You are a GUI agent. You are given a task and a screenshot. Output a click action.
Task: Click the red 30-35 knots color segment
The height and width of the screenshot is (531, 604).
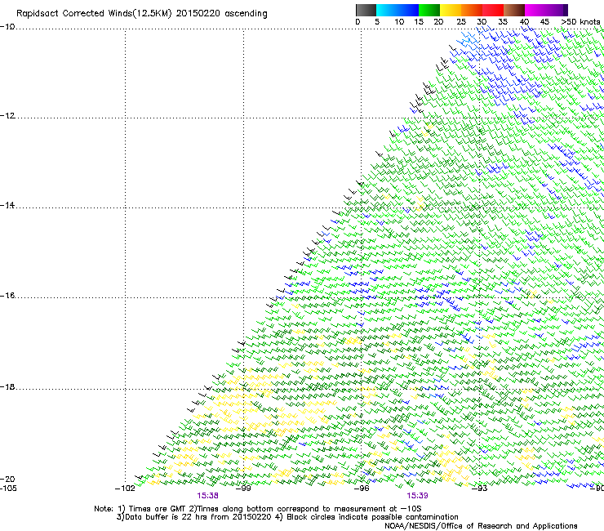click(493, 10)
